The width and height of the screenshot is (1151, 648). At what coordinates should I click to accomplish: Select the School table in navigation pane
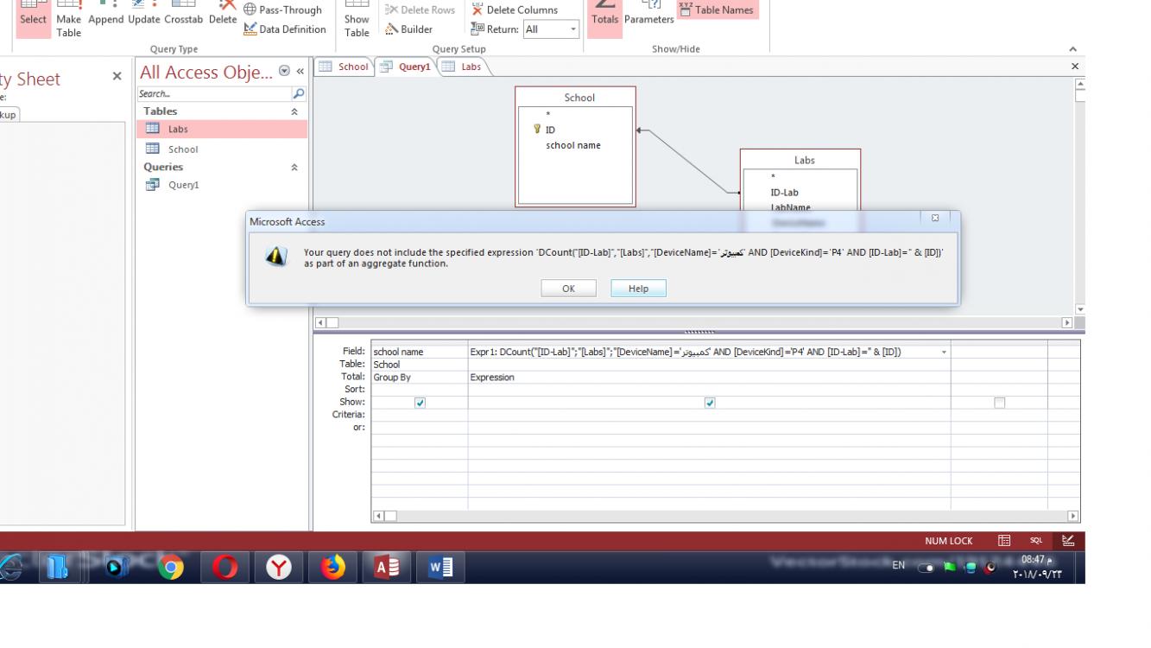click(222, 149)
